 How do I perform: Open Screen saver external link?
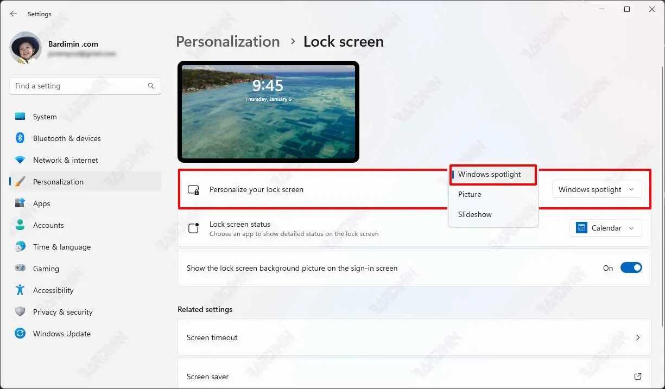638,377
